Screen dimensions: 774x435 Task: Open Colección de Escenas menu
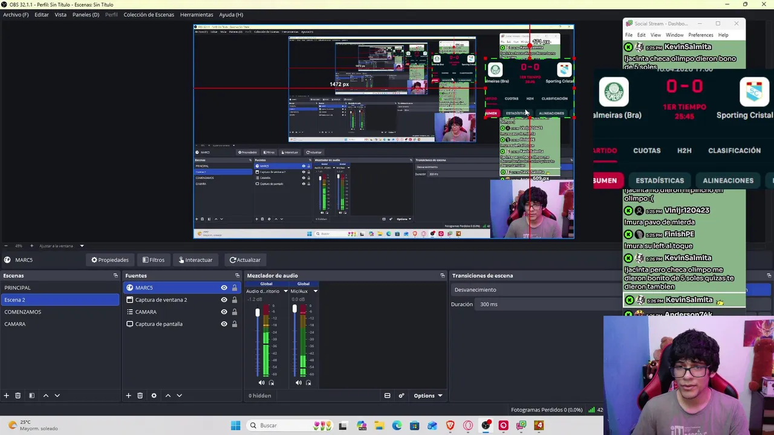click(149, 14)
